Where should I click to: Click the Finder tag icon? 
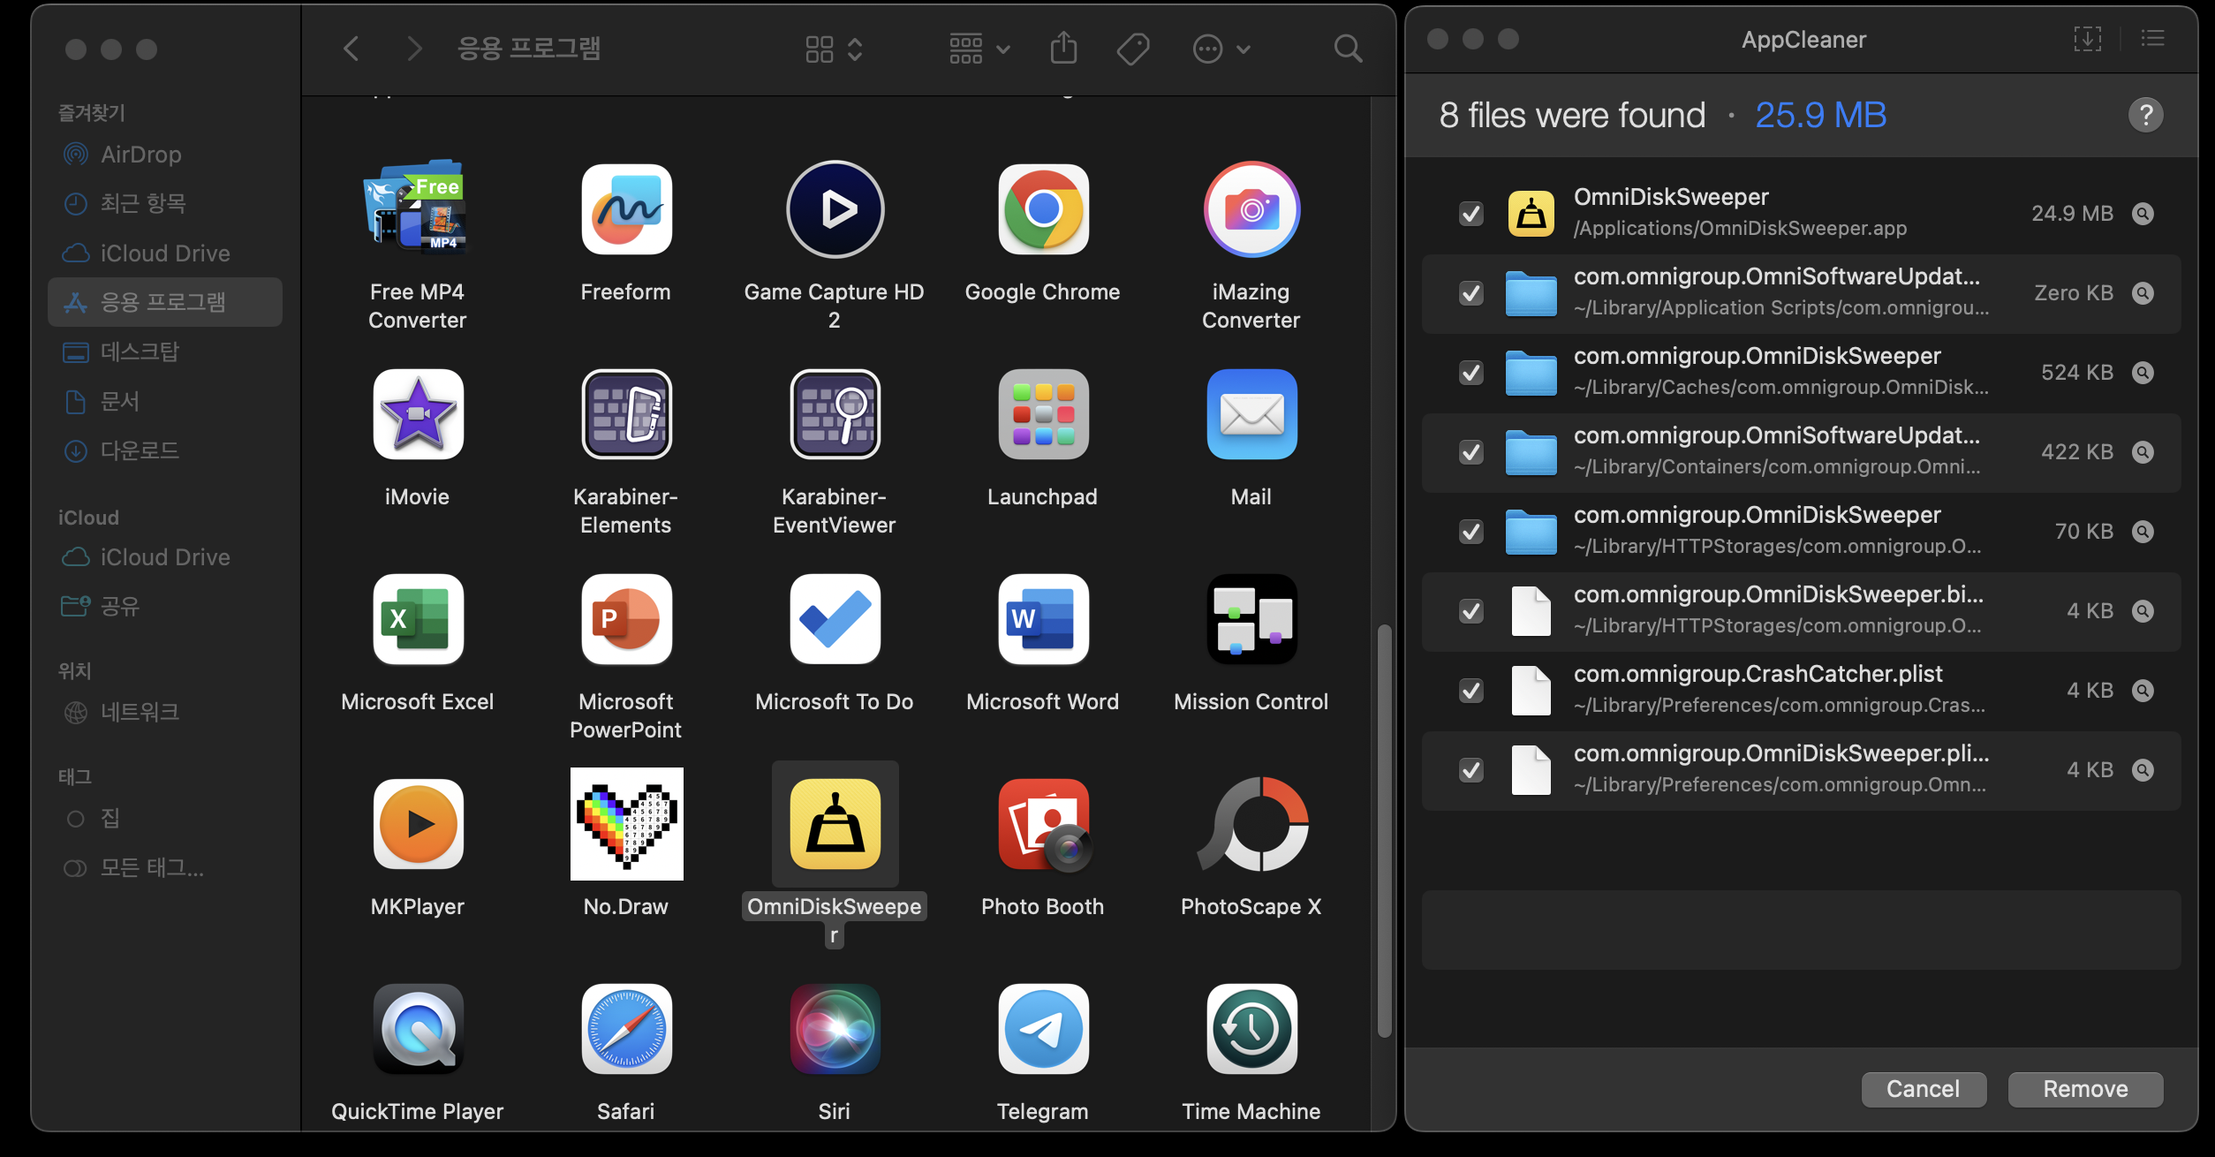pyautogui.click(x=1132, y=49)
